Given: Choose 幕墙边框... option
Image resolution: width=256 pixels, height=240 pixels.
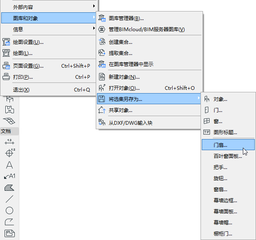Looking at the screenshot, I should [x=228, y=201].
